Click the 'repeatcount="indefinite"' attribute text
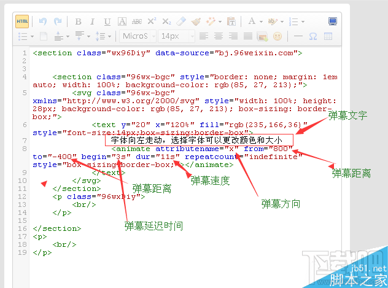This screenshot has width=388, height=288. pos(244,157)
